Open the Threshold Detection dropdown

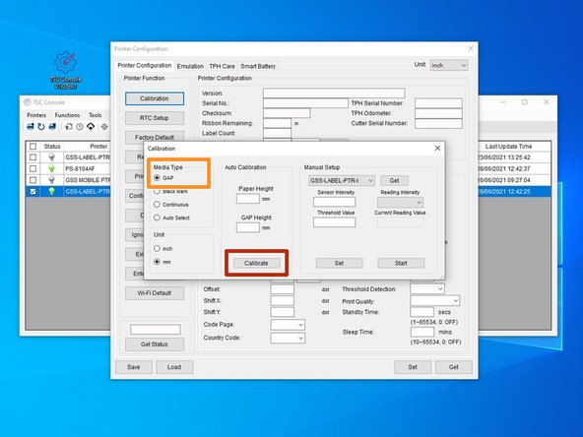coord(427,289)
